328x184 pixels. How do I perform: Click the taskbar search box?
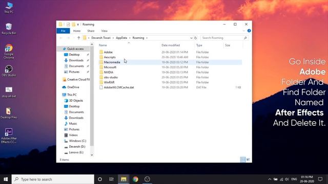(53, 179)
